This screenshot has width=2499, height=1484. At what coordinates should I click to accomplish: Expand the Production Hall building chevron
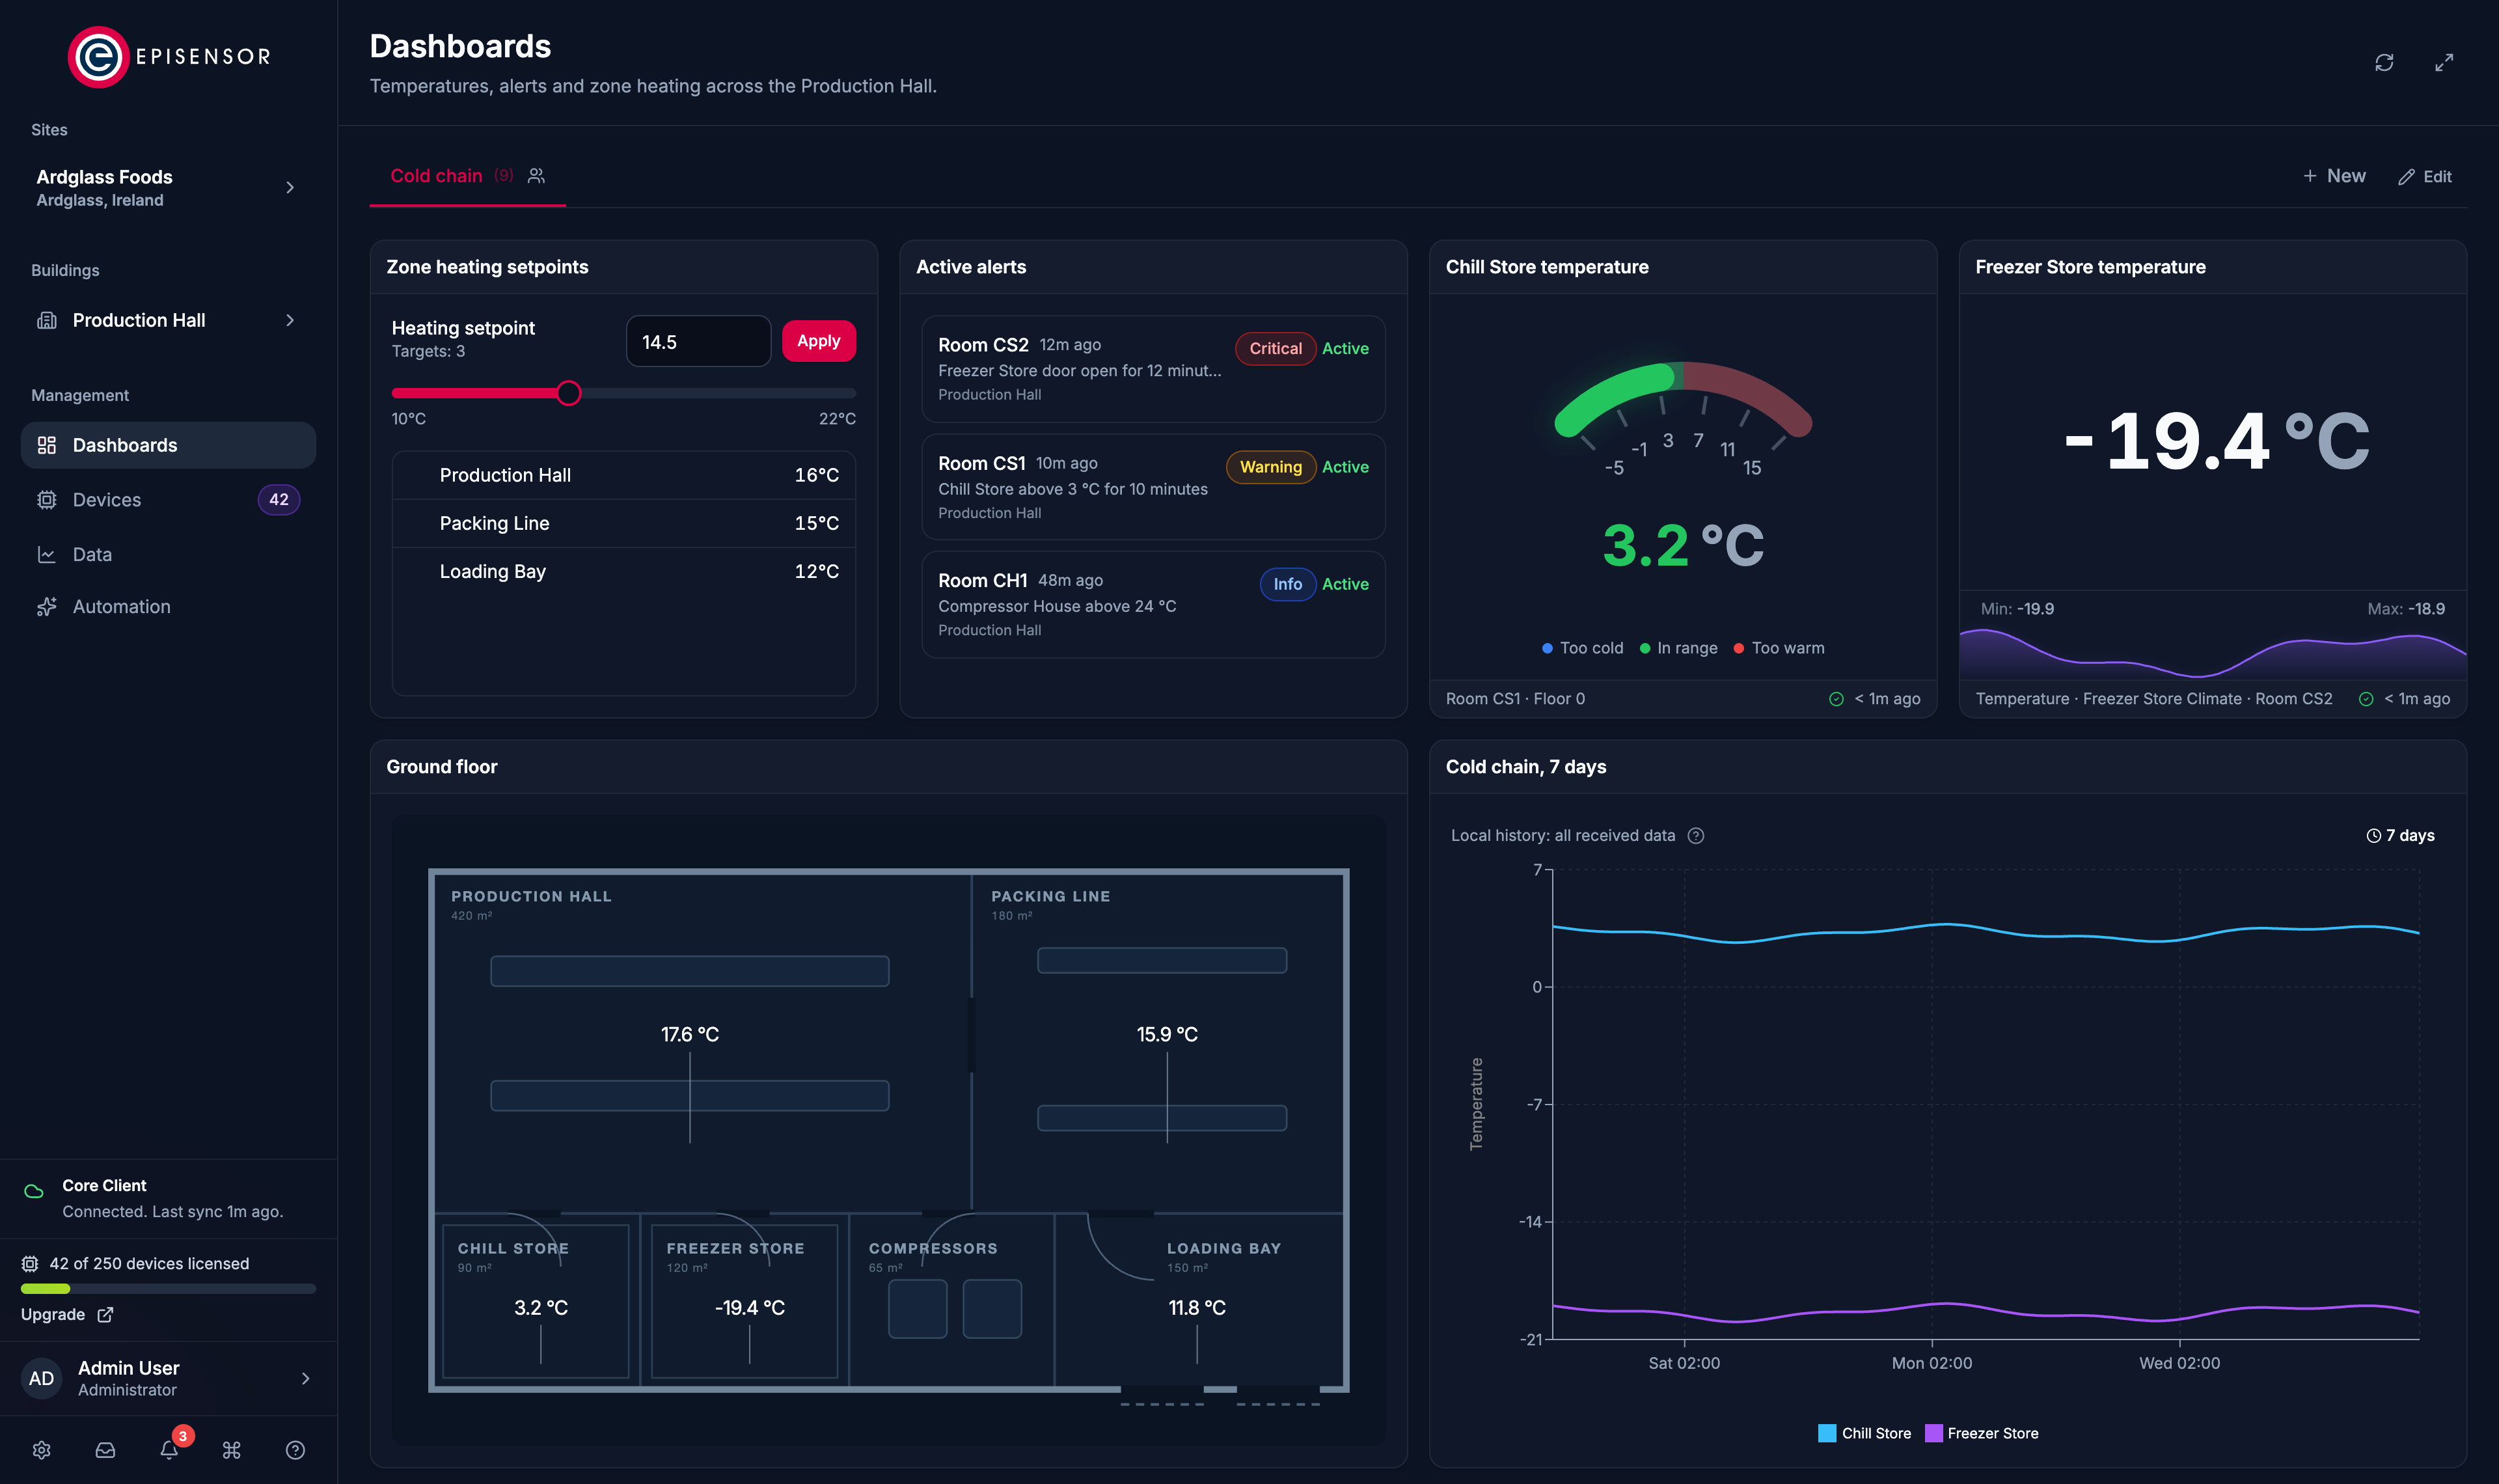click(290, 320)
